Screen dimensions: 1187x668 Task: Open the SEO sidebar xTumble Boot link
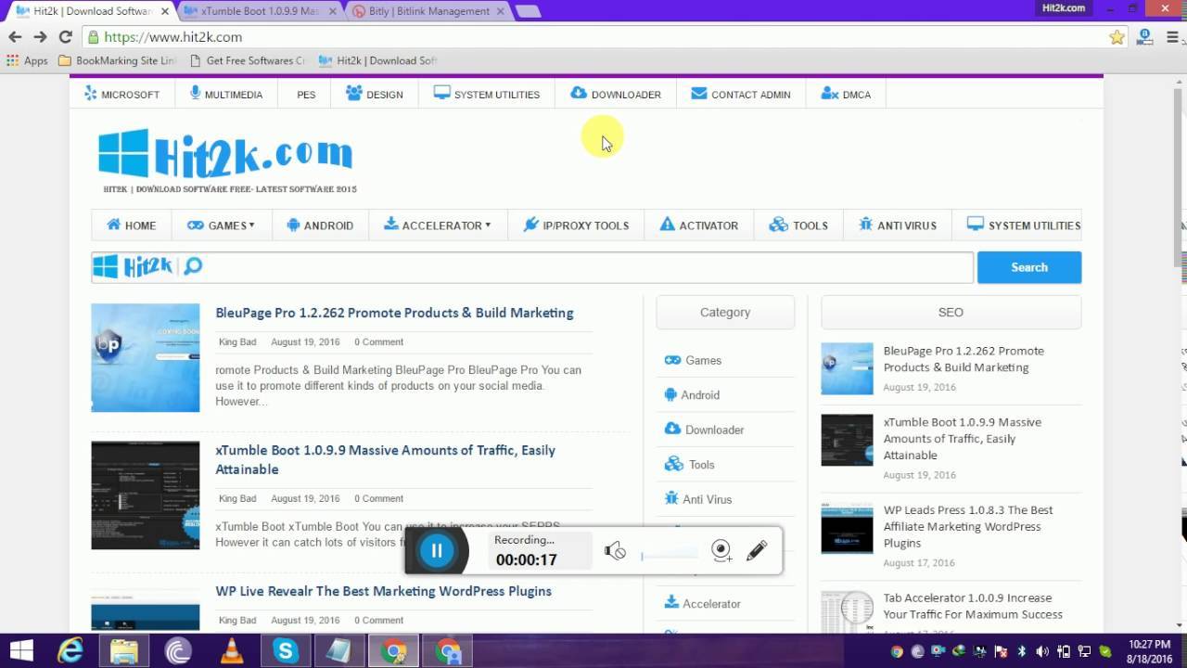click(962, 439)
